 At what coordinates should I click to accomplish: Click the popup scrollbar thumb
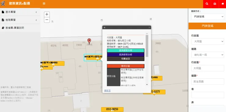147,46
